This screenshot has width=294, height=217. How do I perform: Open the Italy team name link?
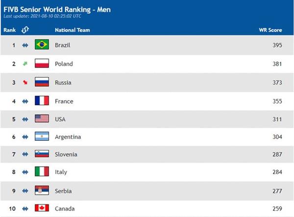pos(61,172)
